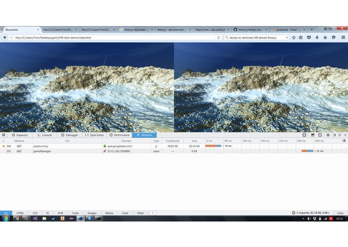Filter requests by Other
This screenshot has height=247, width=348.
[140, 213]
